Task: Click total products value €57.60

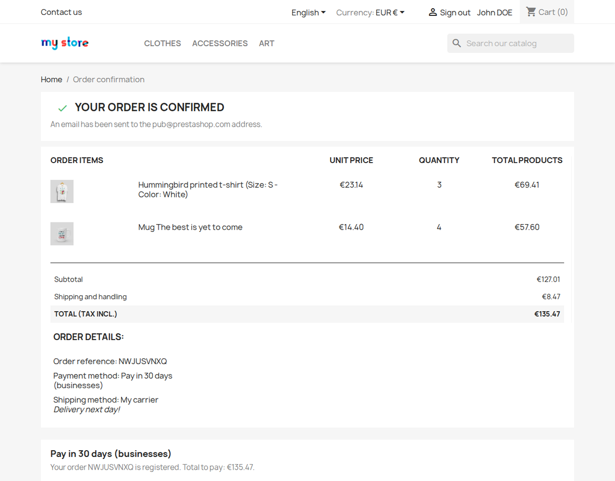Action: tap(527, 227)
